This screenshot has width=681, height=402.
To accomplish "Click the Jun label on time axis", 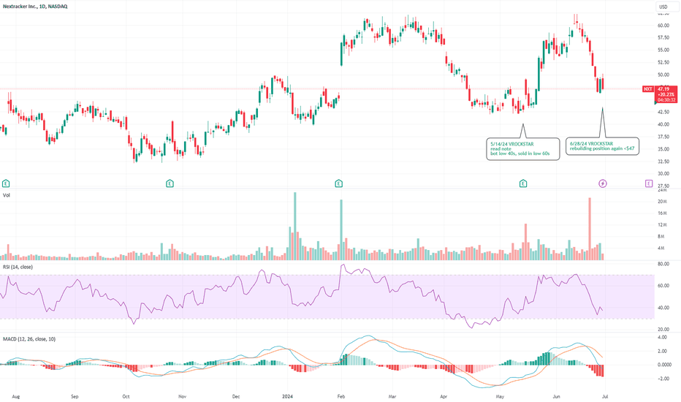I will click(x=556, y=396).
